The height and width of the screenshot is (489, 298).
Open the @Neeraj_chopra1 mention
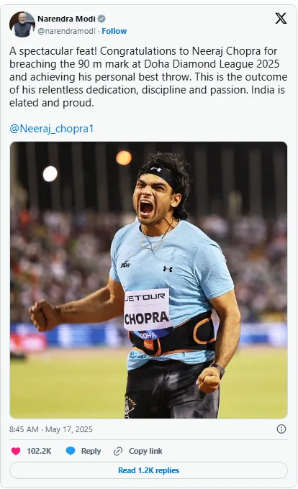pos(52,129)
